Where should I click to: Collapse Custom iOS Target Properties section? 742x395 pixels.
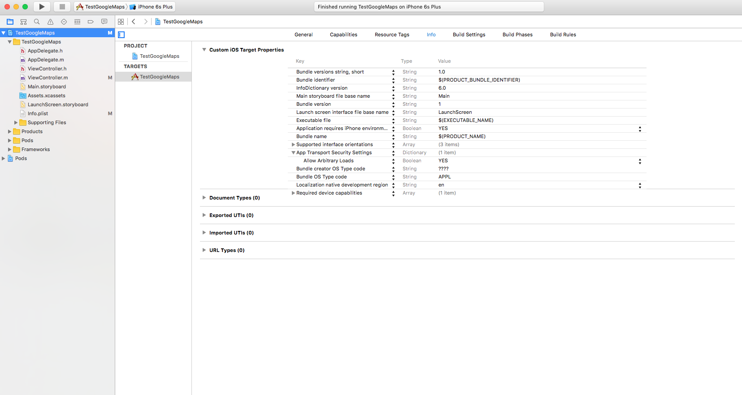[204, 50]
